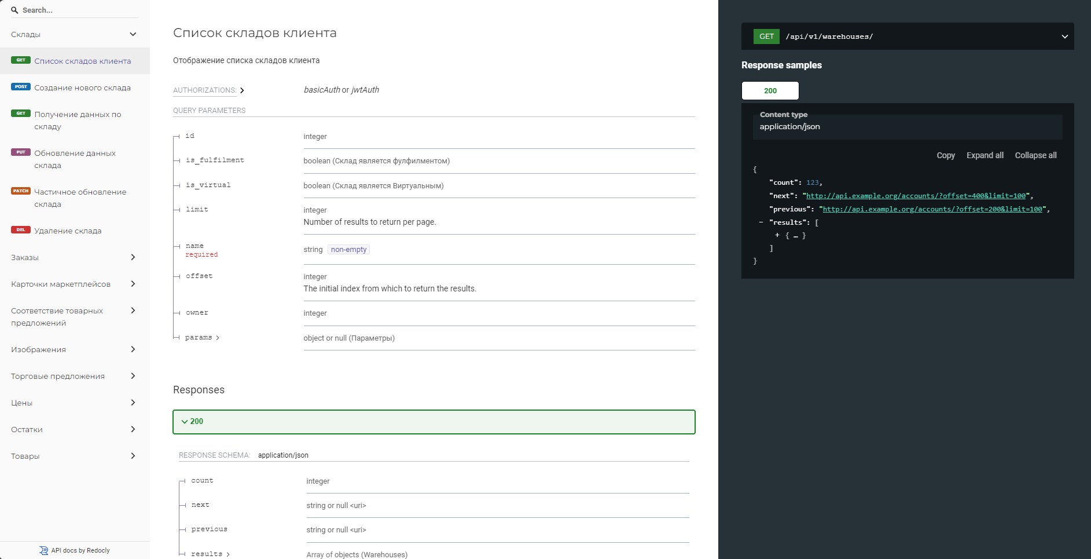Click Expand all in the JSON sample
The image size is (1091, 559).
coord(985,155)
